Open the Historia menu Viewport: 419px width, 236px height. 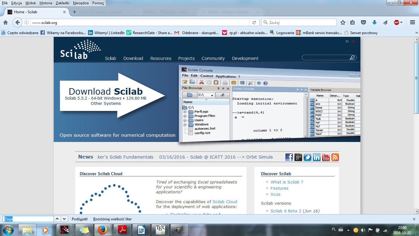coord(46,3)
